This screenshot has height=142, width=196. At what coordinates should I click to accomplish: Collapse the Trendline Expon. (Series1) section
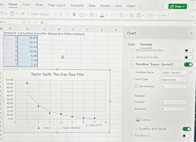pyautogui.click(x=132, y=64)
